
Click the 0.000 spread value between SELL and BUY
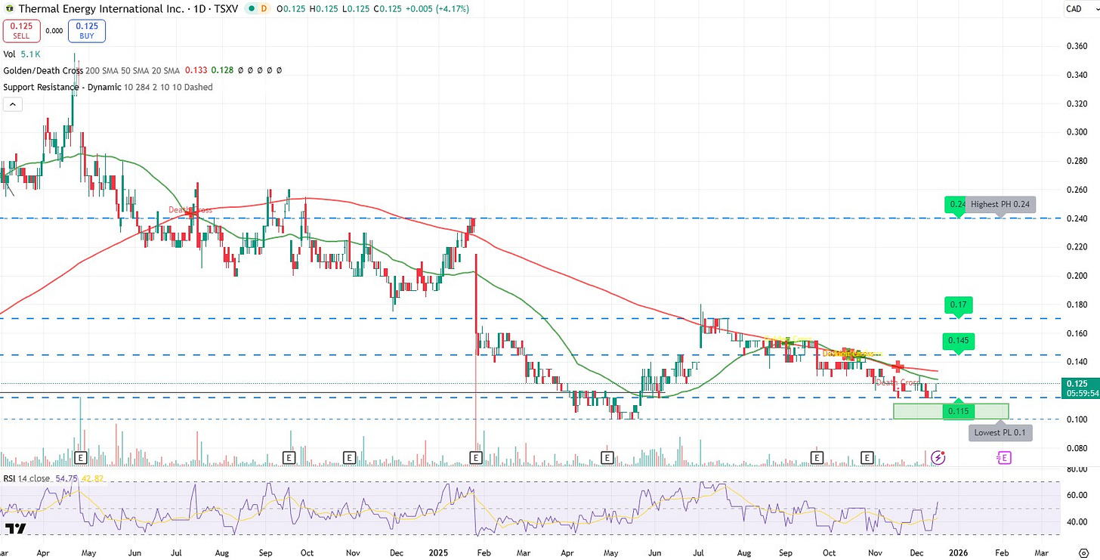point(54,31)
